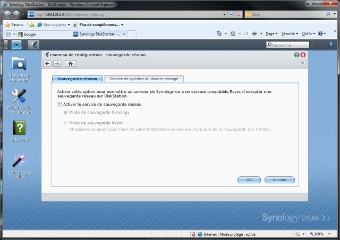Screen dimensions: 340x240
Task: Select Mode de sauvegarde Rsync radio
Action: click(65, 123)
